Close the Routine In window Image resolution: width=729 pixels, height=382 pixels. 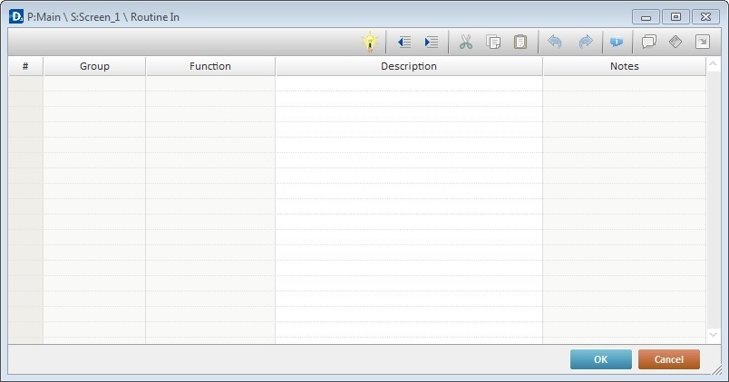[705, 16]
